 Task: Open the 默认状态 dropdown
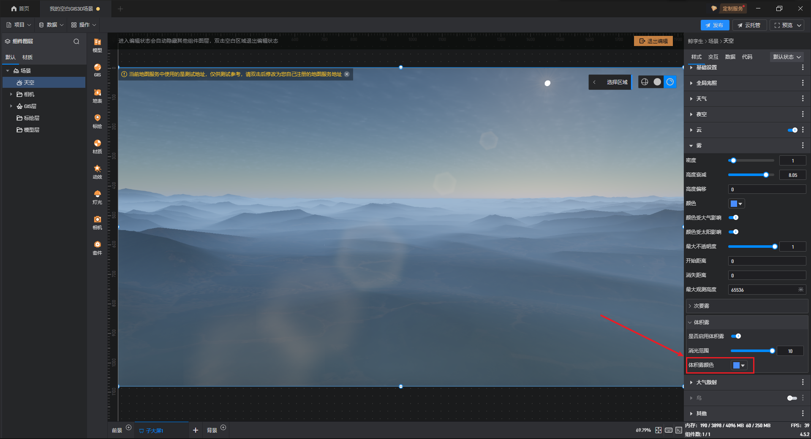coord(787,57)
